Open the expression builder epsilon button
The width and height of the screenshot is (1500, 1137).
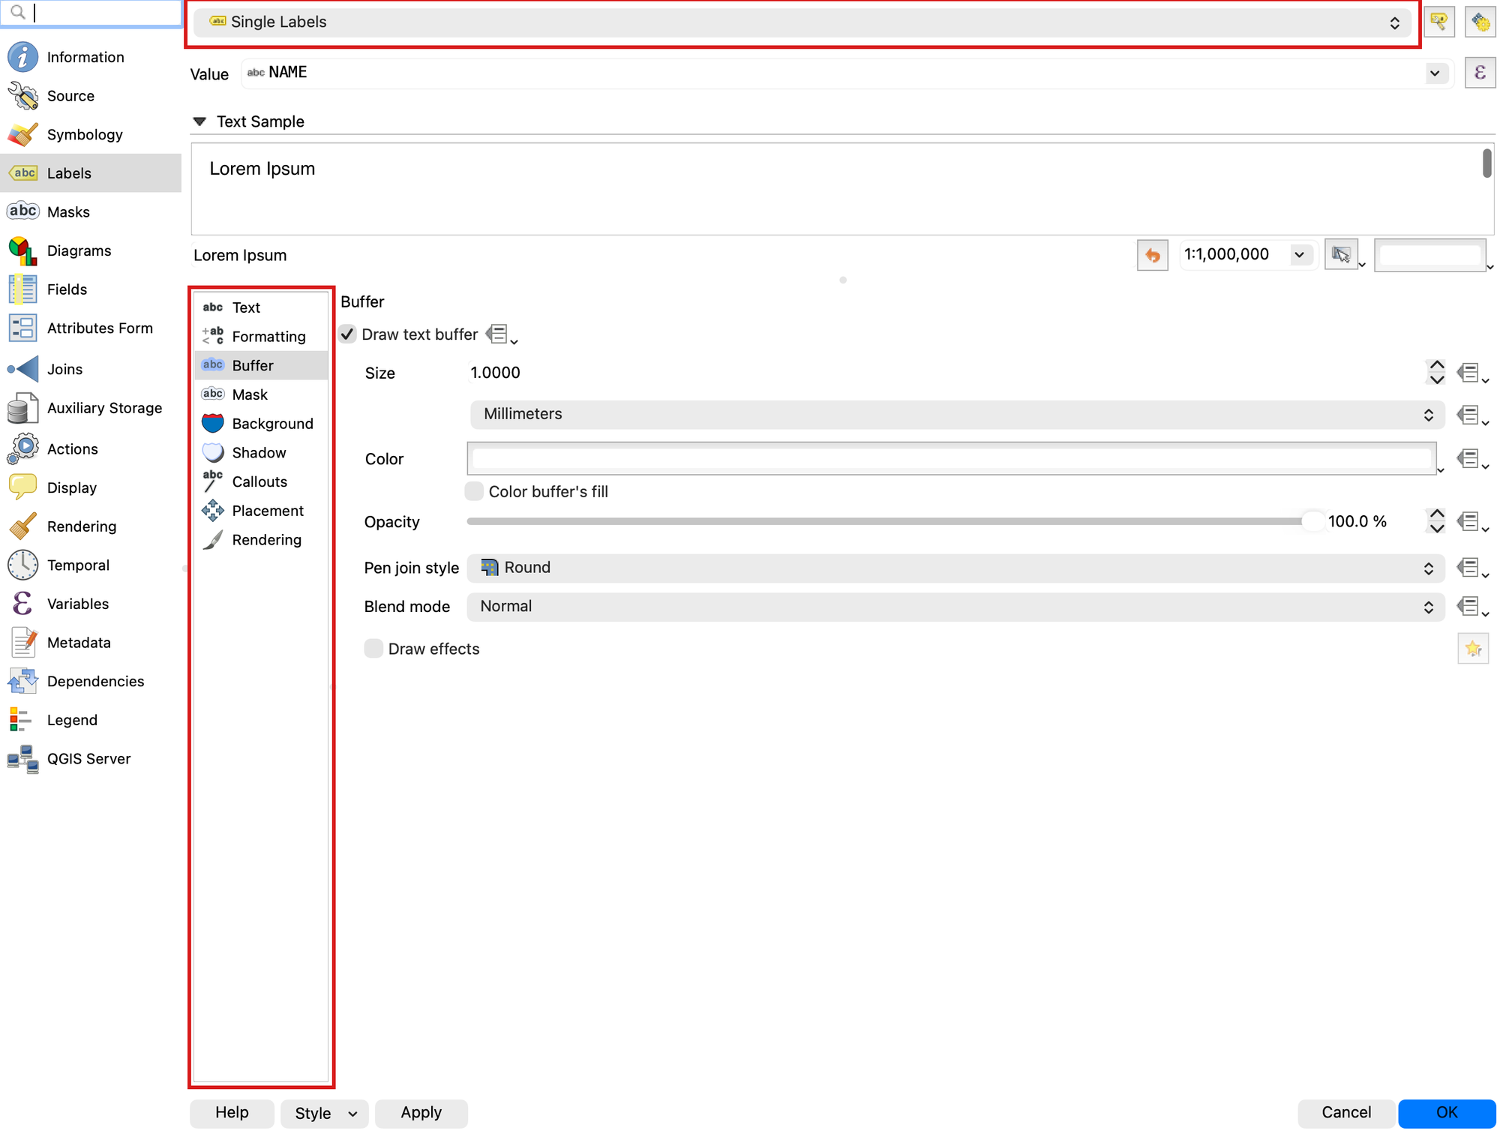click(x=1480, y=73)
